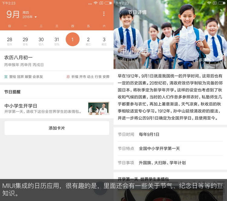Tap the battery icon in left status bar
Viewport: 227px width, 201px height.
tap(108, 3)
